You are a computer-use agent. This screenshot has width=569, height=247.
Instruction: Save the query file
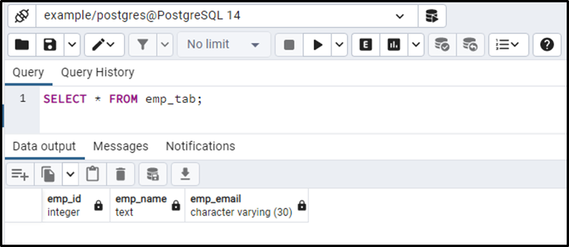click(x=50, y=45)
